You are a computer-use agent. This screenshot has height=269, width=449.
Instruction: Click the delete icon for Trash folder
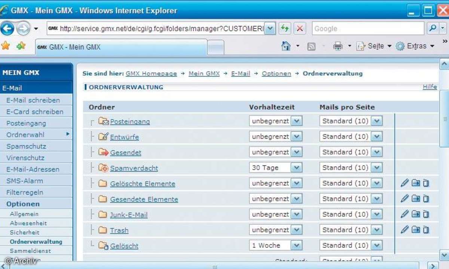pos(425,230)
